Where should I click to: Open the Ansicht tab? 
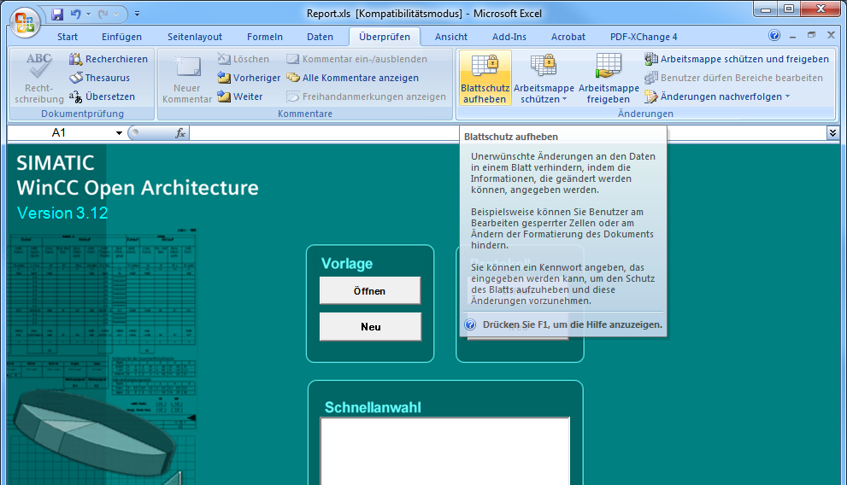(451, 37)
